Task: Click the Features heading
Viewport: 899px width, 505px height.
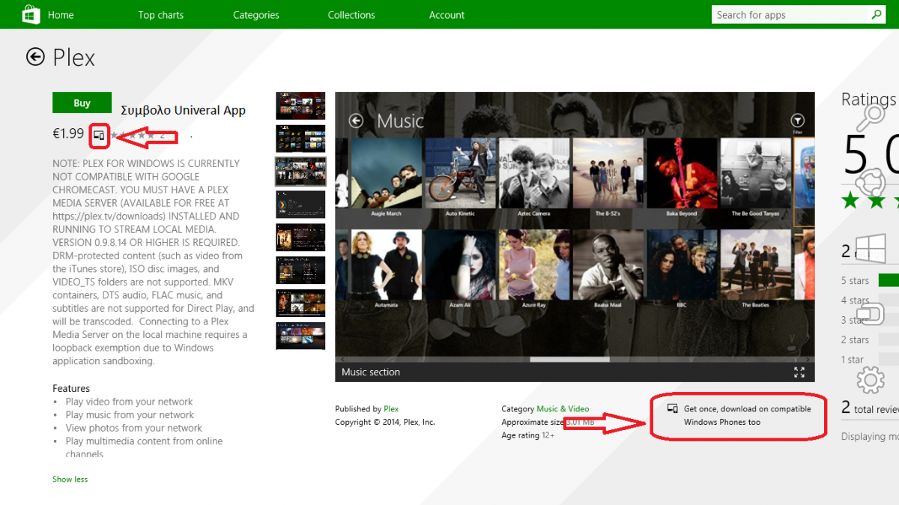Action: (x=71, y=388)
